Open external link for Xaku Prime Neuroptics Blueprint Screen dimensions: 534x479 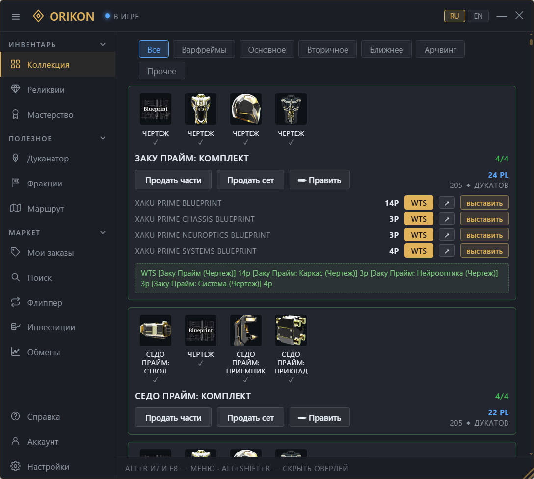coord(447,235)
